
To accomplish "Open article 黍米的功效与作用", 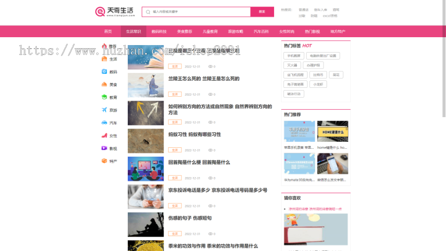I will (213, 246).
